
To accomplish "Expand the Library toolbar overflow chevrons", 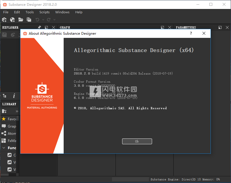I will (x=17, y=111).
